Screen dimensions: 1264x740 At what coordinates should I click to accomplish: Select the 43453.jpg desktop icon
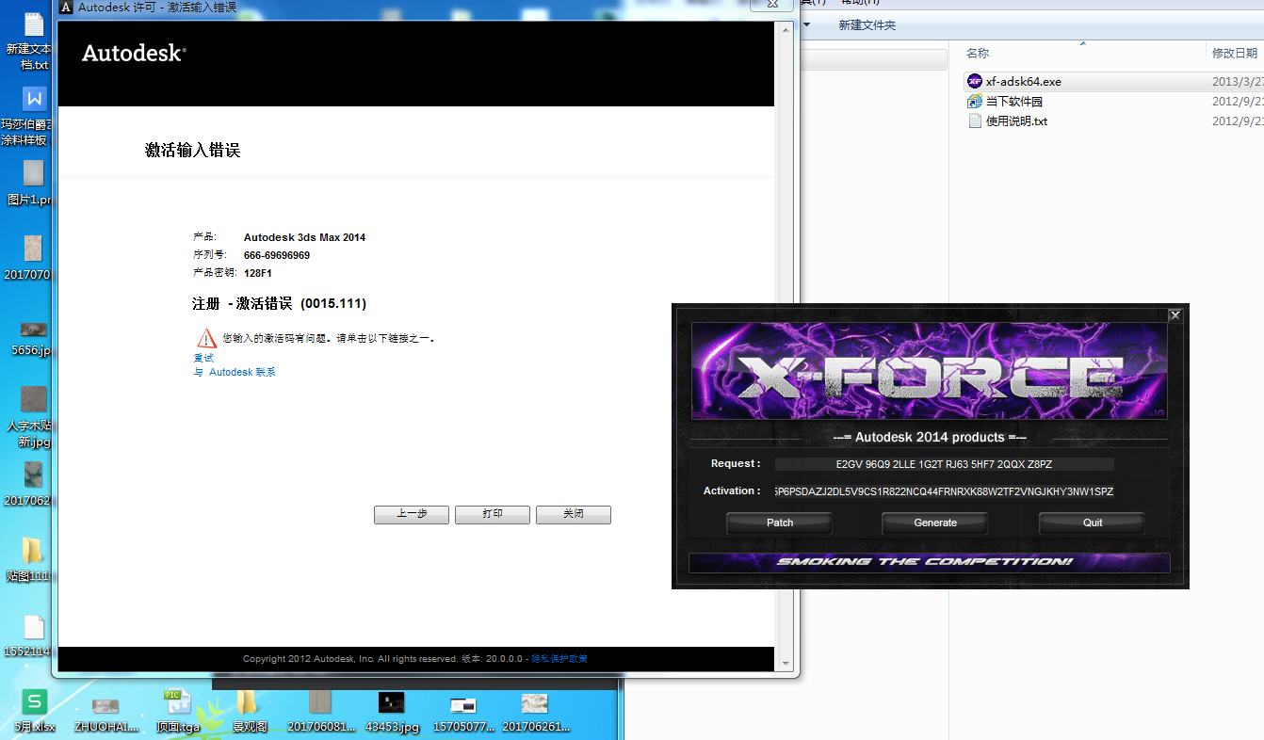(391, 702)
